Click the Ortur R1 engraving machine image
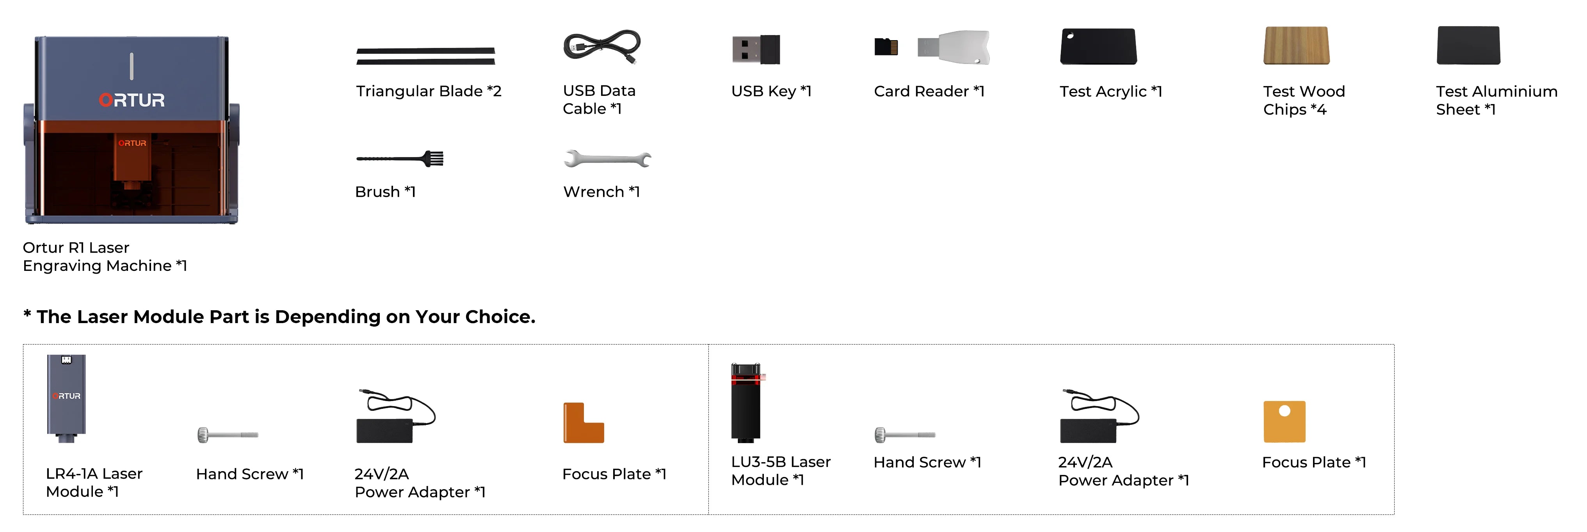 (x=131, y=130)
